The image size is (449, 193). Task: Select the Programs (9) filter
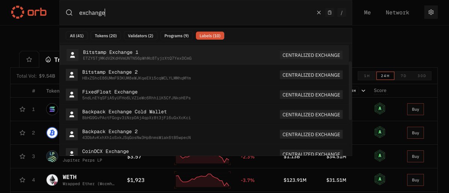tap(176, 36)
